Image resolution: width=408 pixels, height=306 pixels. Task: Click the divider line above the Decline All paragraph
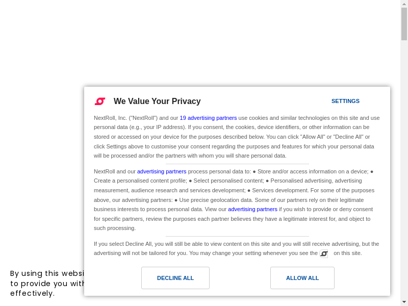point(237,237)
